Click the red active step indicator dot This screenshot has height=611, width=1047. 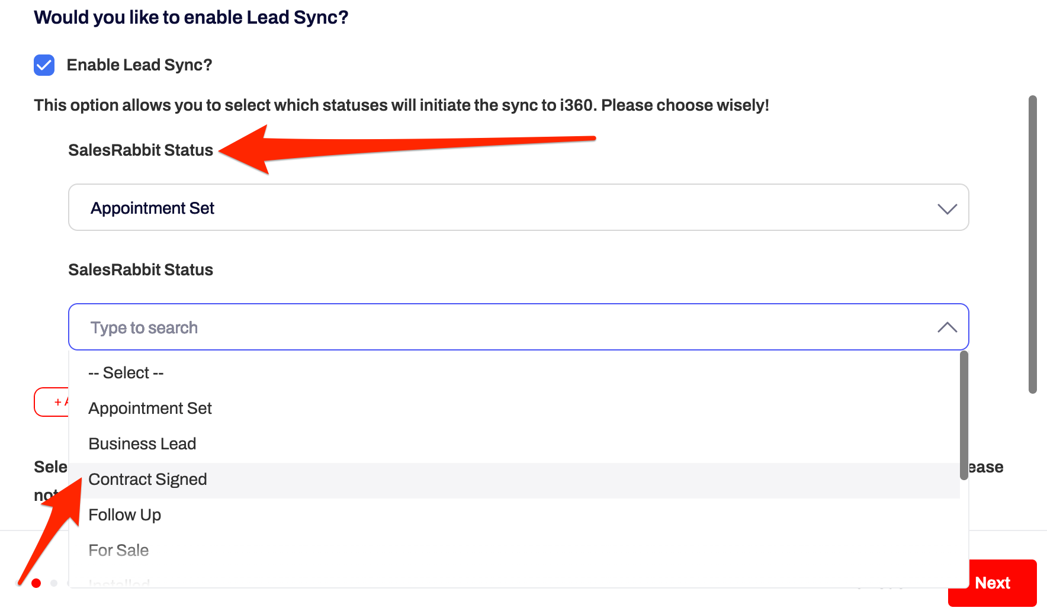pos(36,583)
